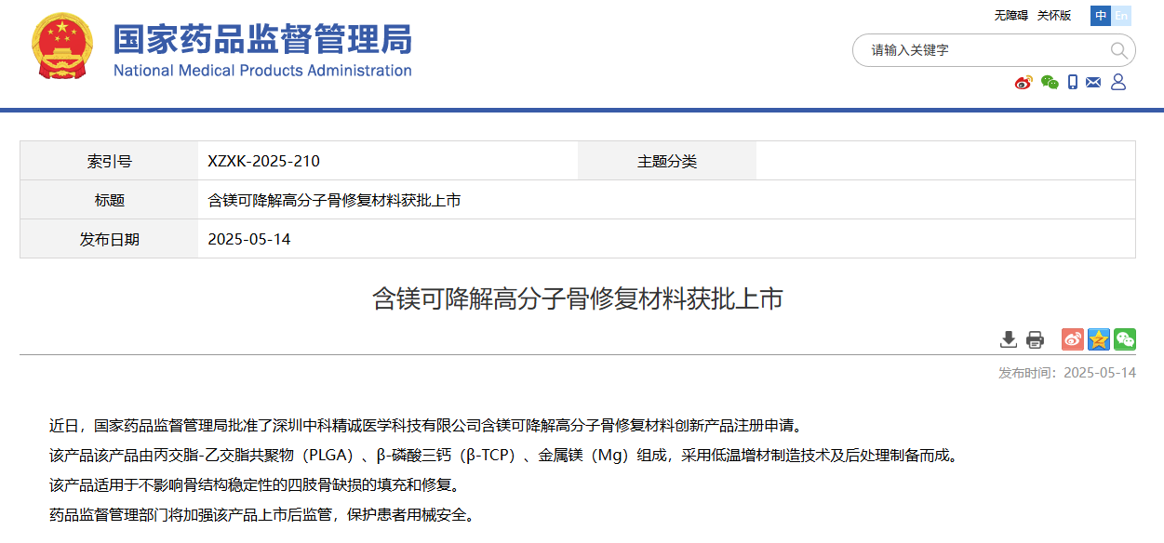Click the article headline 含镁可降解高分子骨修复材料获批上市
The image size is (1164, 543).
click(578, 298)
